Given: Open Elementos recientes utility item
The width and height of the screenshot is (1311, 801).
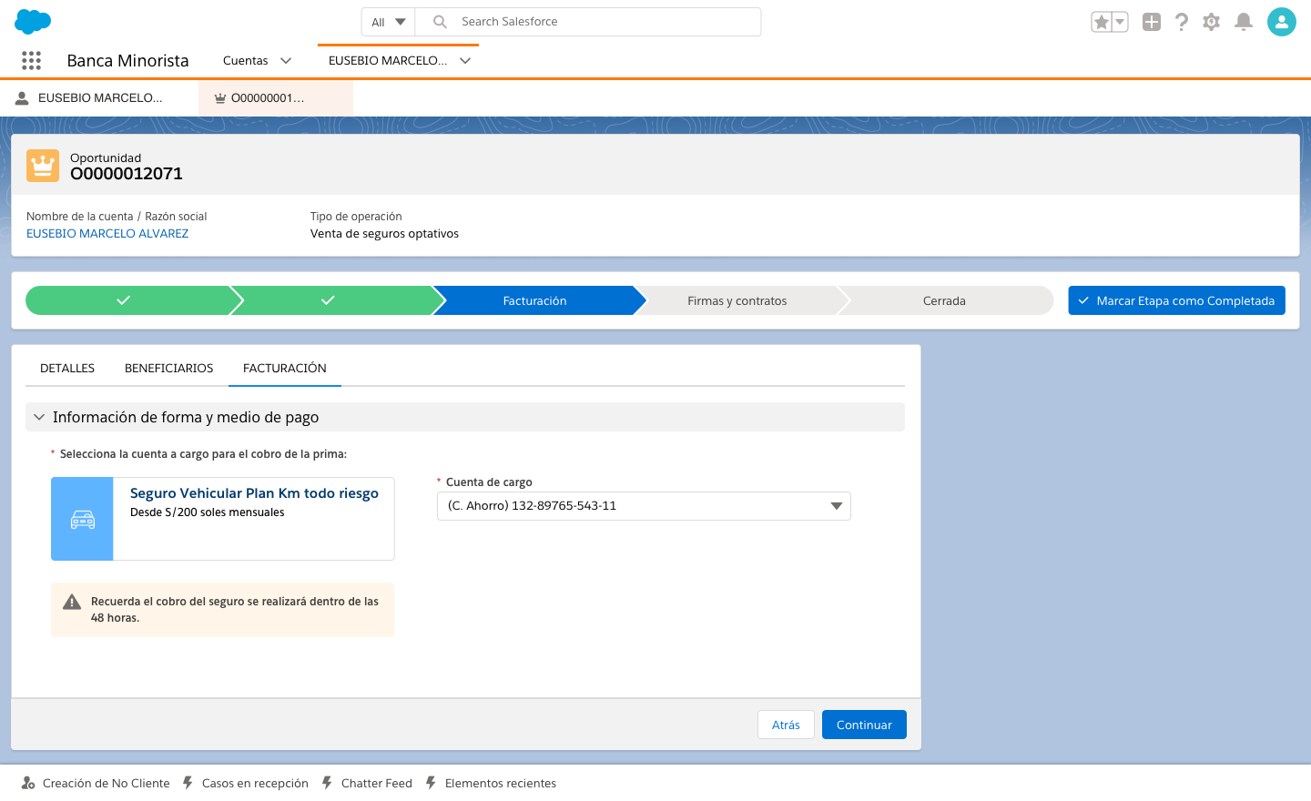Looking at the screenshot, I should click(491, 783).
